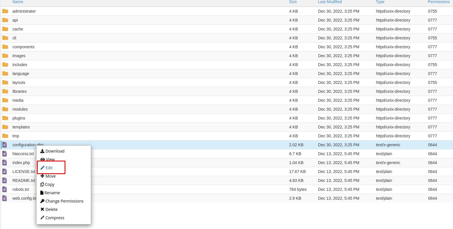The height and width of the screenshot is (229, 453).
Task: Click permission value 0777 for media
Action: point(432,100)
